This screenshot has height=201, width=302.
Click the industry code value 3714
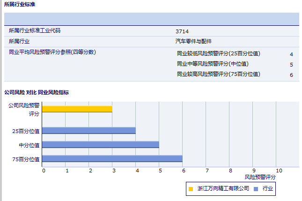[x=182, y=31]
